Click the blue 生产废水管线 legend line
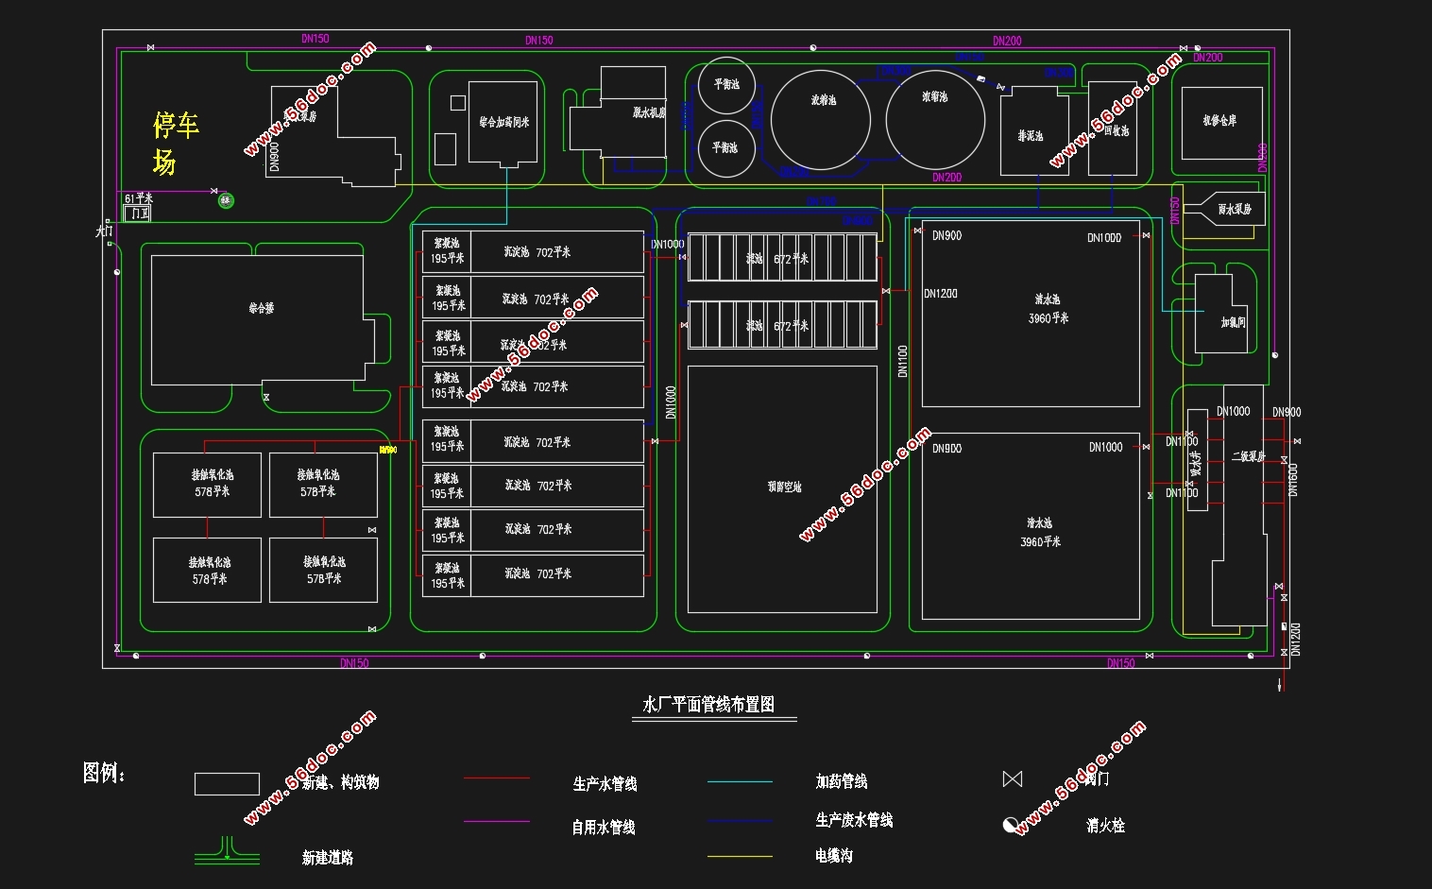The height and width of the screenshot is (889, 1432). [740, 821]
